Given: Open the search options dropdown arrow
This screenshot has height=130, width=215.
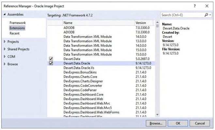Looking at the screenshot, I should click(x=210, y=15).
